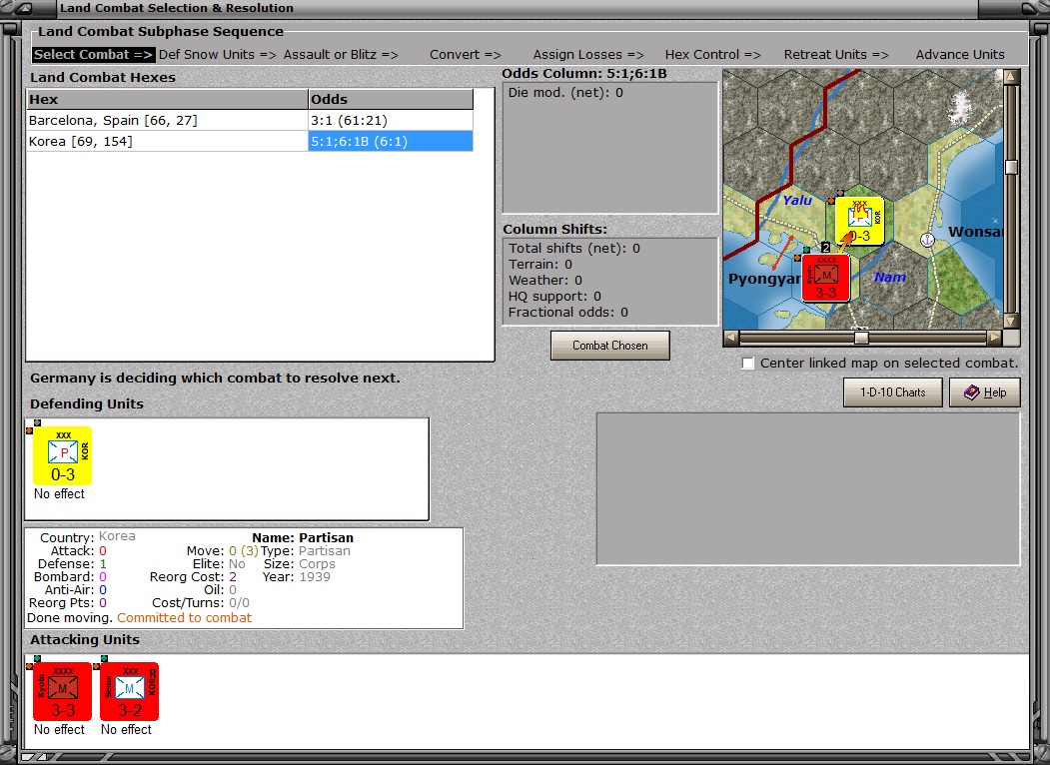
Task: Click the Odds column header
Action: pyautogui.click(x=391, y=99)
